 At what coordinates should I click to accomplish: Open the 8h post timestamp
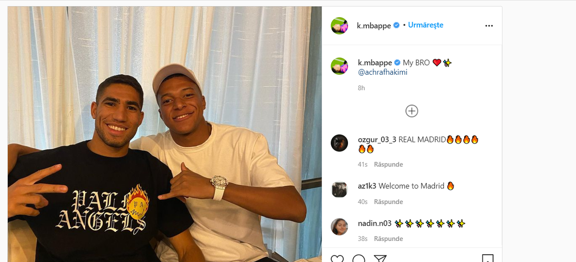point(361,88)
